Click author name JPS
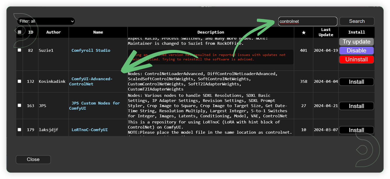 [x=42, y=106]
